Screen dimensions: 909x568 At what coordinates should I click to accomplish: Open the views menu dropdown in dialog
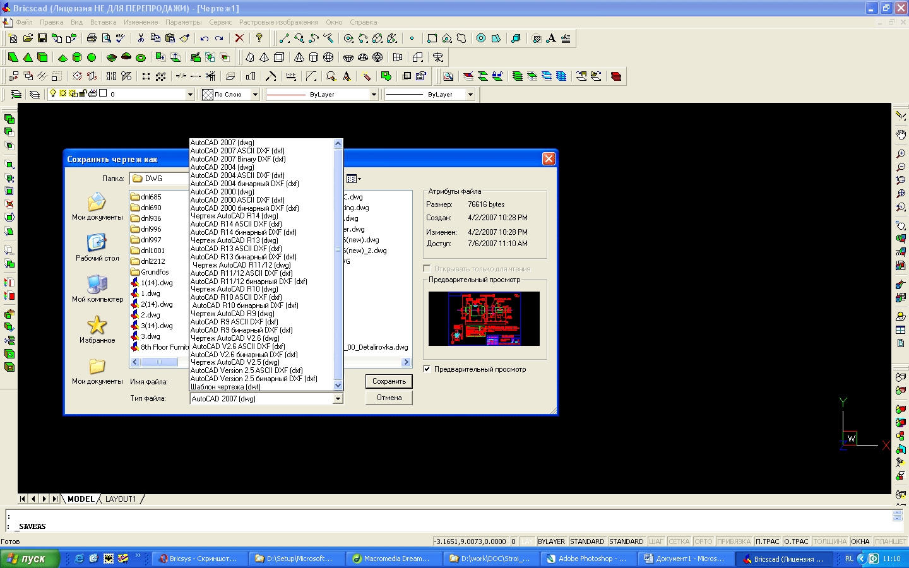(353, 179)
